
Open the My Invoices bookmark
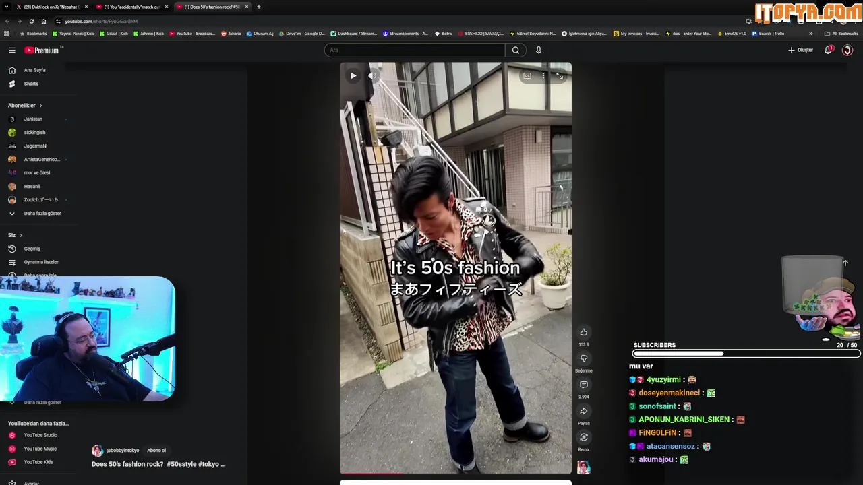[636, 34]
